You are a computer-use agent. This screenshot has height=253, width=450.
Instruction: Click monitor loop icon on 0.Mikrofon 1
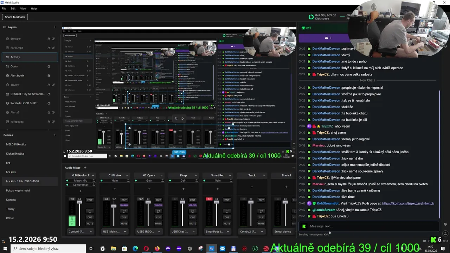[x=90, y=211]
